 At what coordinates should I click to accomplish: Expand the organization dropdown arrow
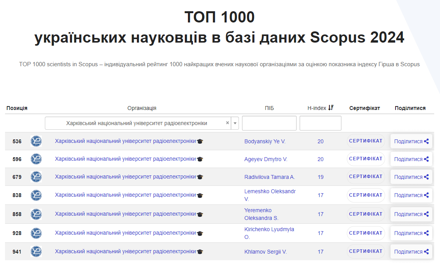pyautogui.click(x=235, y=123)
